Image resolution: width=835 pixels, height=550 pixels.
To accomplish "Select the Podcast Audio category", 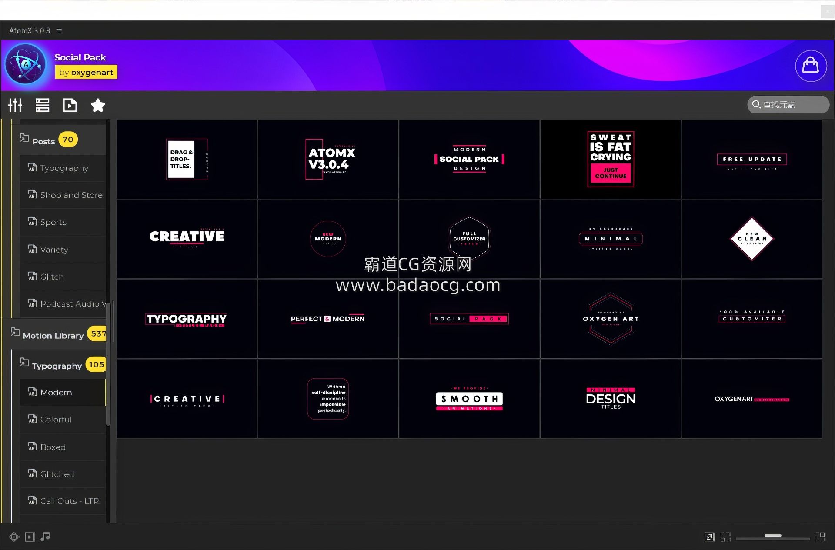I will [63, 303].
